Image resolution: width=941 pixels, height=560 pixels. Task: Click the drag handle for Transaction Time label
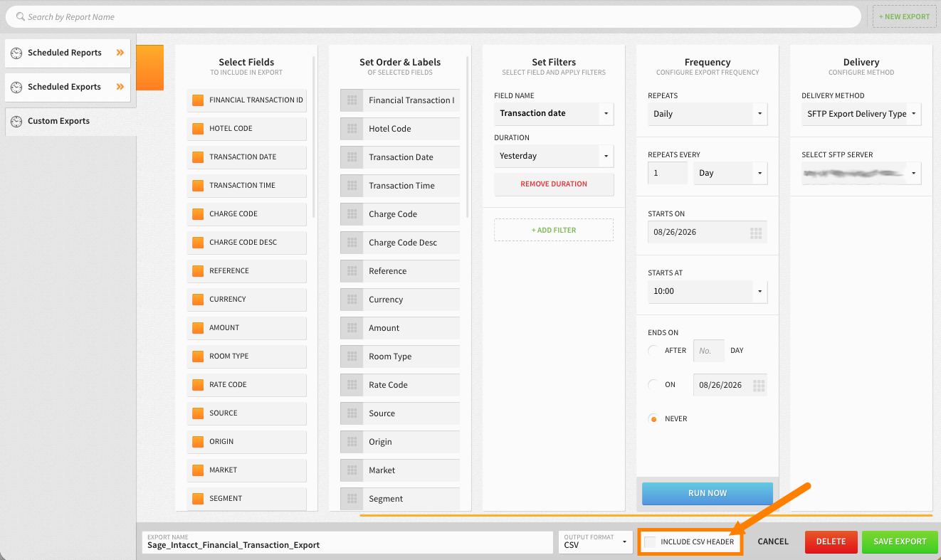tap(351, 186)
